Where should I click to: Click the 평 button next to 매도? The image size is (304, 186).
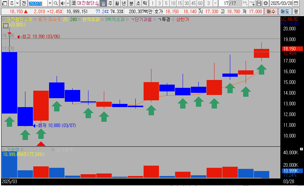coord(296,11)
